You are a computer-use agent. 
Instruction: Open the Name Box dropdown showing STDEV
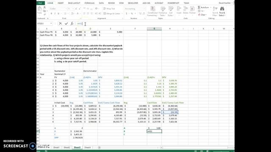point(51,24)
